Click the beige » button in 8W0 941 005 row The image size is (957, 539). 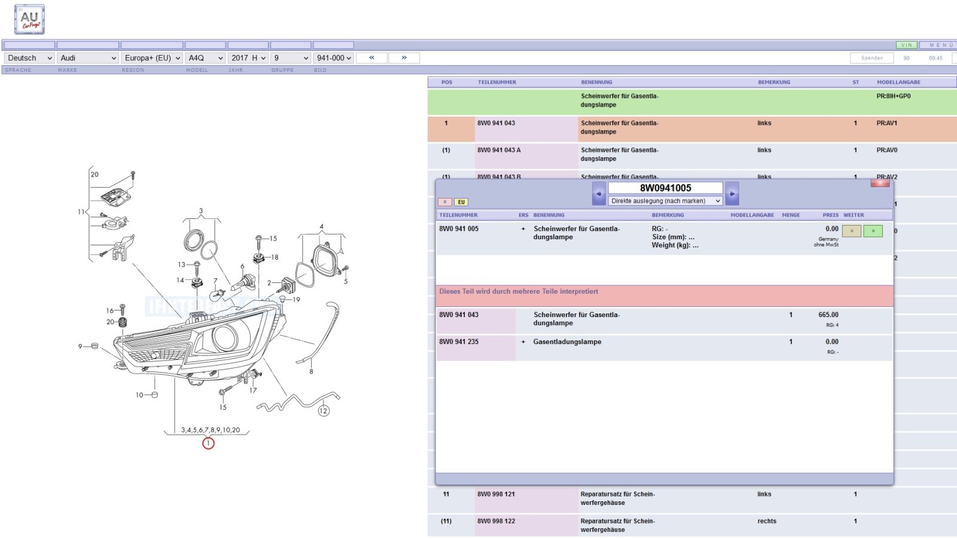tap(852, 231)
